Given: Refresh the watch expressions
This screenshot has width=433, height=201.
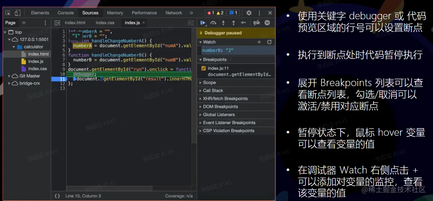Looking at the screenshot, I should point(269,42).
